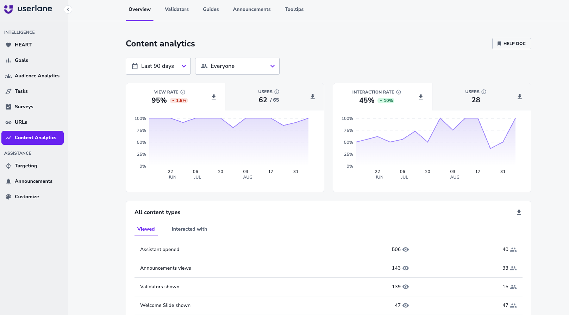Open the Guides tab
The width and height of the screenshot is (569, 315).
(x=211, y=9)
